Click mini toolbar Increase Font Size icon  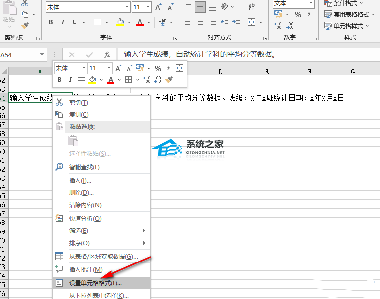coord(118,68)
